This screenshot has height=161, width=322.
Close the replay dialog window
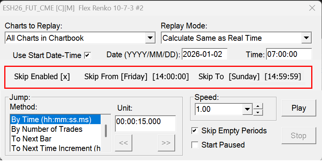(312, 7)
